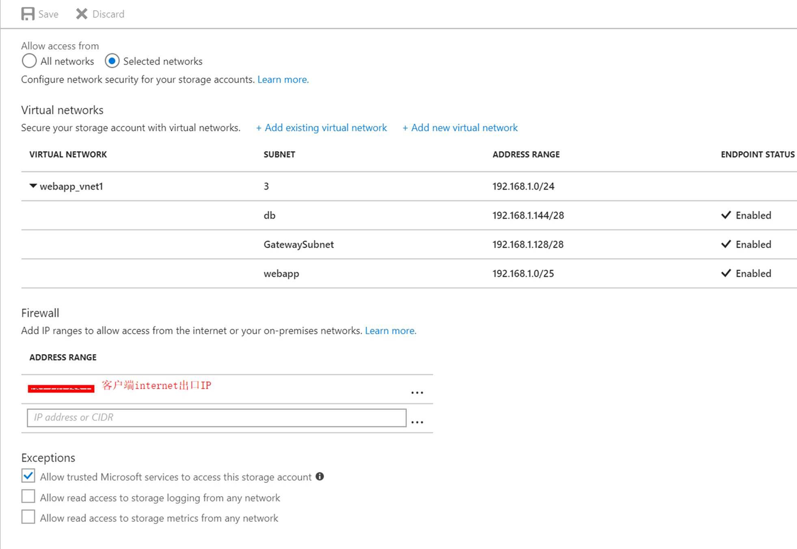Click info icon beside trusted Microsoft services

pyautogui.click(x=320, y=476)
